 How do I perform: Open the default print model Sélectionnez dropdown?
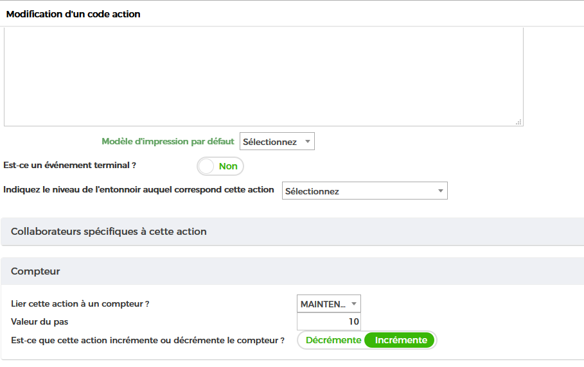coord(277,141)
